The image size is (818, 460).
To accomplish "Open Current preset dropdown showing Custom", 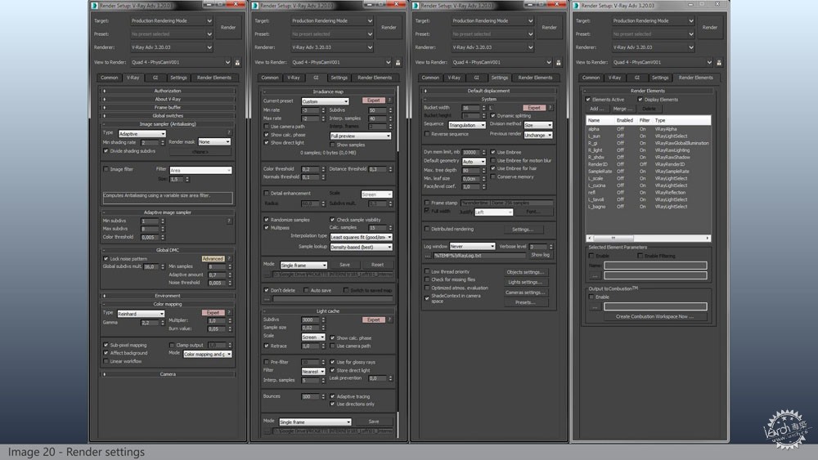I will coord(325,101).
